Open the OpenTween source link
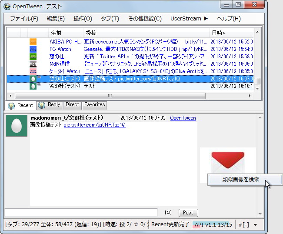Viewport: 283px width, 234px height. (x=183, y=118)
